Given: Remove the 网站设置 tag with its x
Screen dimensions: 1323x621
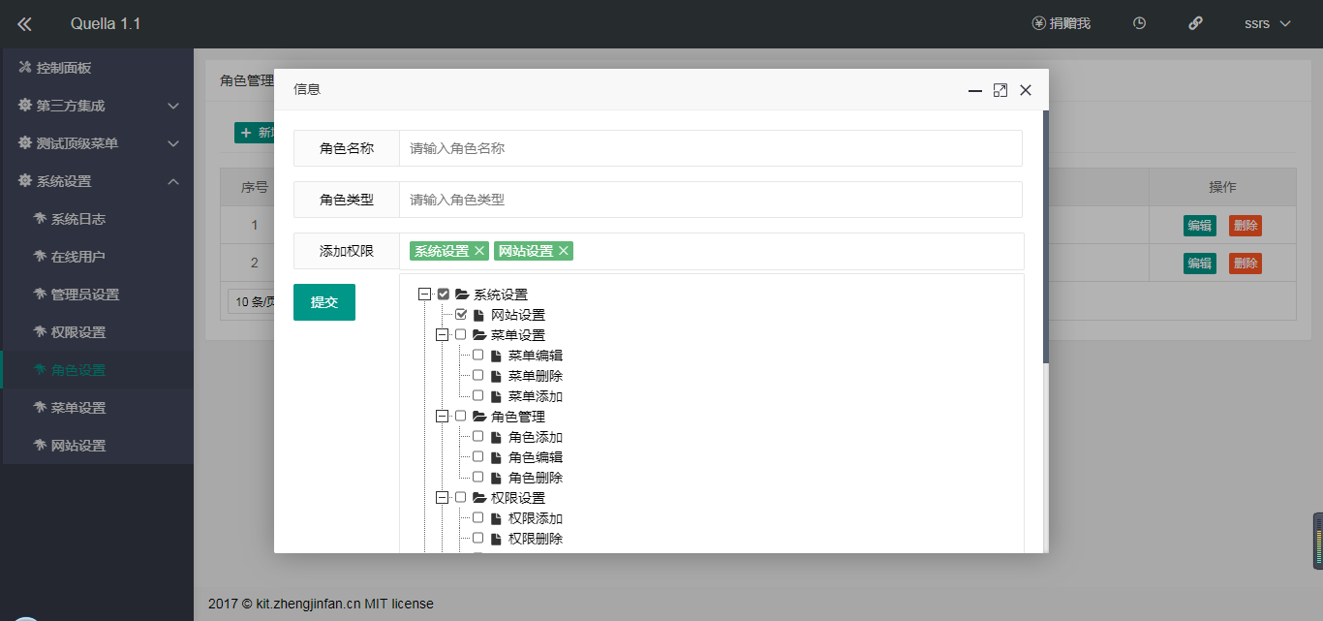Looking at the screenshot, I should [x=564, y=251].
